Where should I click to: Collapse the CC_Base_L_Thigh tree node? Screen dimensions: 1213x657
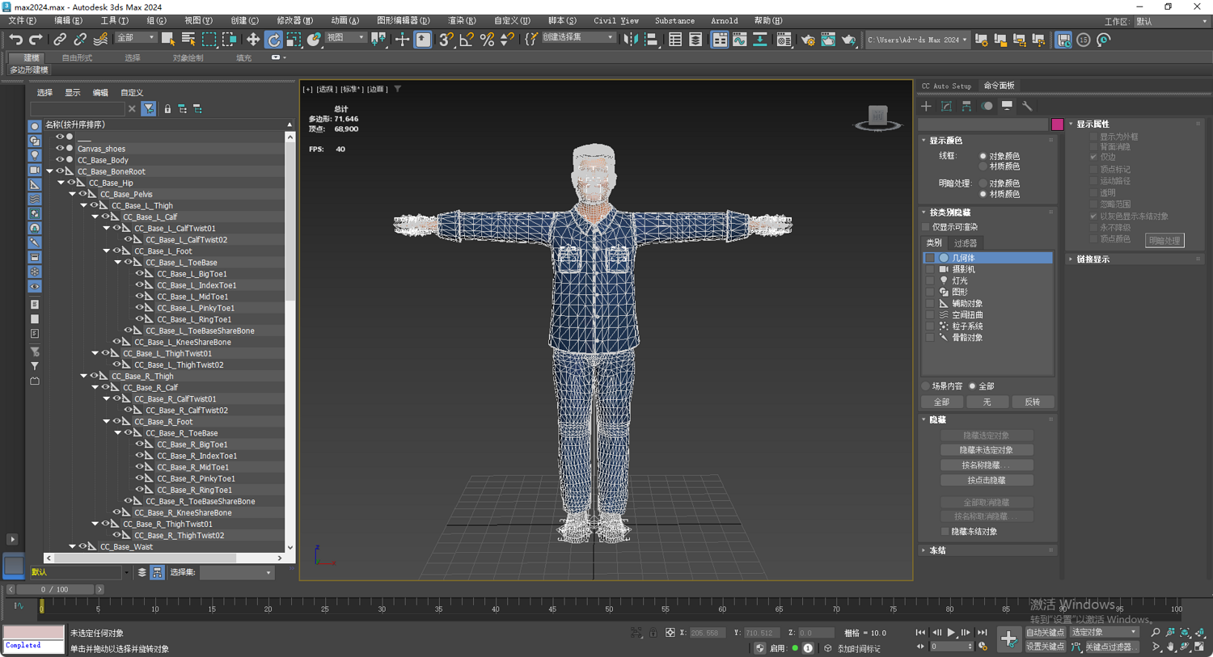pyautogui.click(x=83, y=205)
